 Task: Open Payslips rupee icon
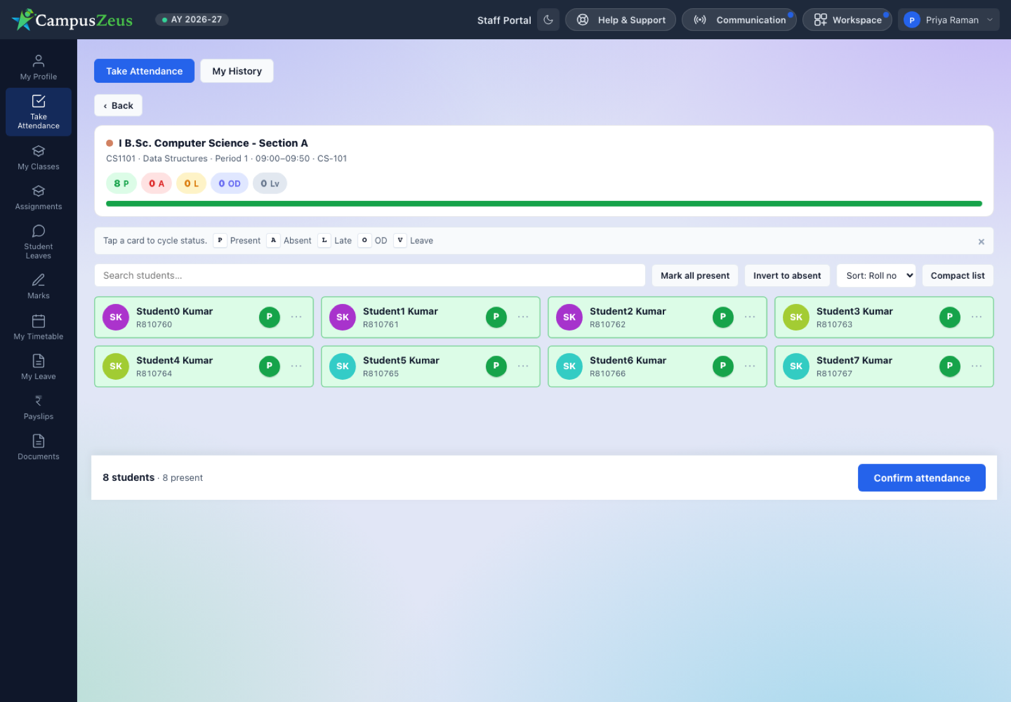pos(39,401)
